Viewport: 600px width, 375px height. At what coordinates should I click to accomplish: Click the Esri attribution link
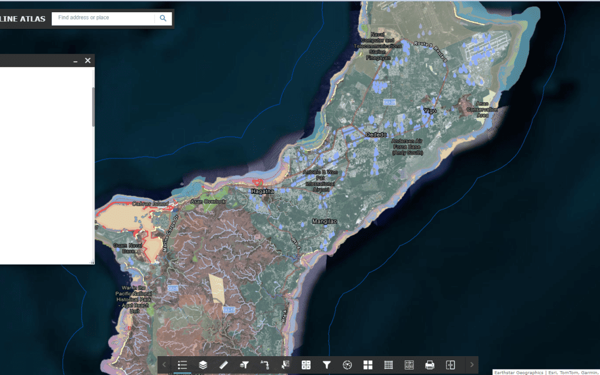coord(552,372)
